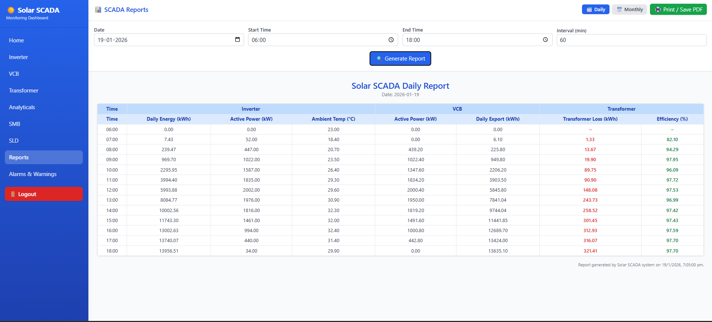Screen dimensions: 712x322
Task: Show the SLD view
Action: [14, 141]
